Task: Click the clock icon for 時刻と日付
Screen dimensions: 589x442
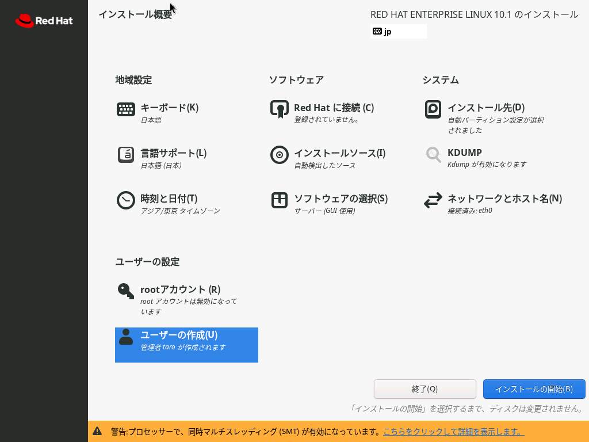Action: coord(126,200)
